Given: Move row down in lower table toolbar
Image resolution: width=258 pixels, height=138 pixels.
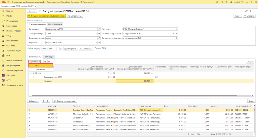Looking at the screenshot, I should coord(48,101).
